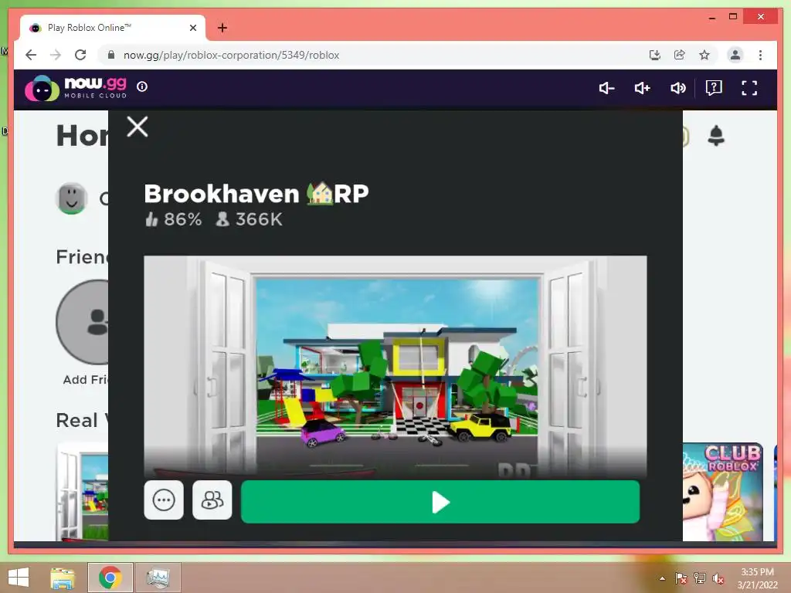
Task: Toggle mute using the now.gg speaker icon
Action: [677, 88]
